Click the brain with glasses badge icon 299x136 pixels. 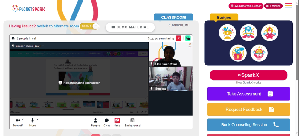(x=259, y=53)
